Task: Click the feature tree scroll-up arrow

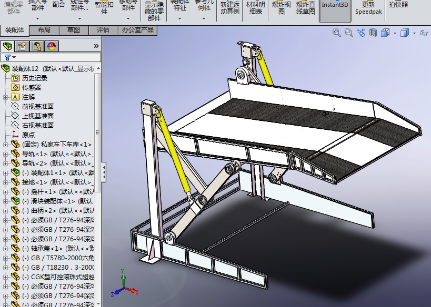Action: 98,68
